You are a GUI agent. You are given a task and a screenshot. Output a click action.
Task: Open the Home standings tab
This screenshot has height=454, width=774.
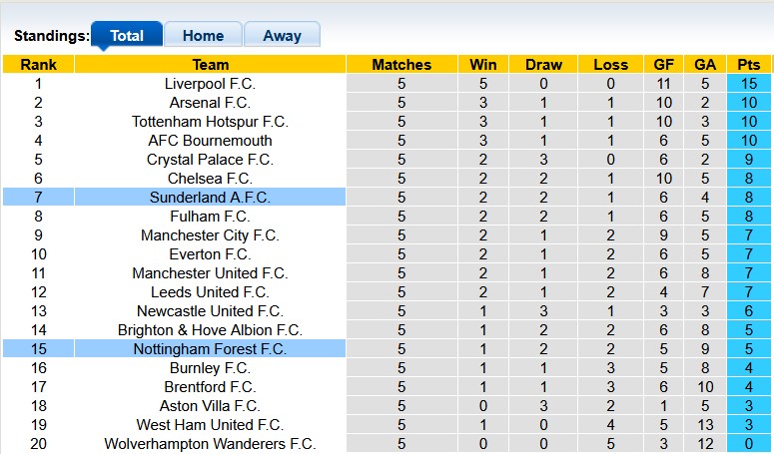tap(203, 35)
